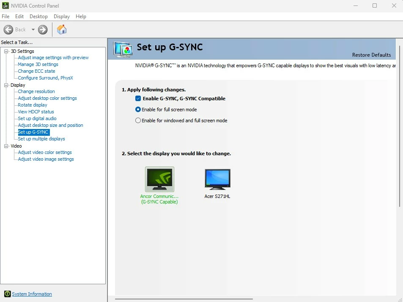Open Adjust image settings with preview
Viewport: 403px width, 302px height.
(x=53, y=58)
